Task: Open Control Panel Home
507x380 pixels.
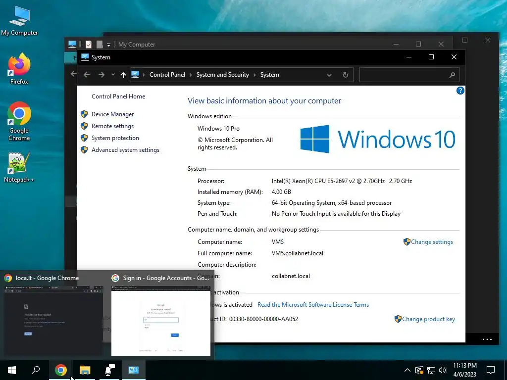Action: tap(118, 96)
